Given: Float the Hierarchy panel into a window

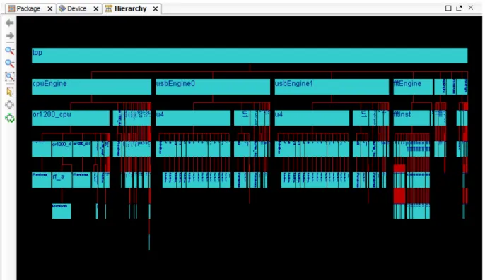Looking at the screenshot, I should click(459, 8).
